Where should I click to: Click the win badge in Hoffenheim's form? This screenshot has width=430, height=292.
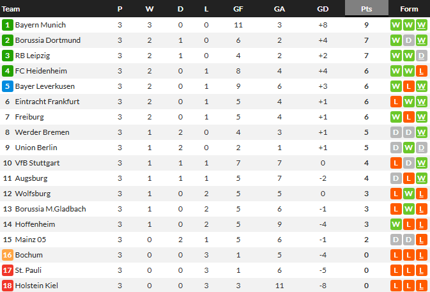tap(395, 224)
